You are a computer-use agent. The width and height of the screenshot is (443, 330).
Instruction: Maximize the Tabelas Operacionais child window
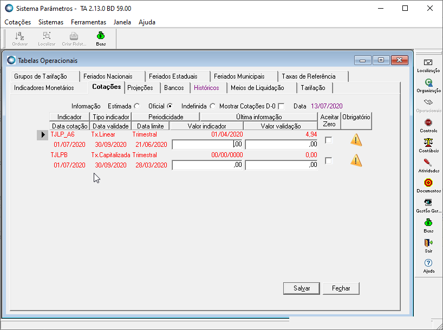(381, 60)
